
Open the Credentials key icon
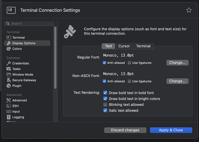pos(9,63)
